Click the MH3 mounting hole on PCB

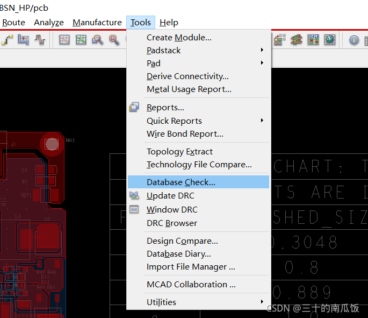click(52, 144)
